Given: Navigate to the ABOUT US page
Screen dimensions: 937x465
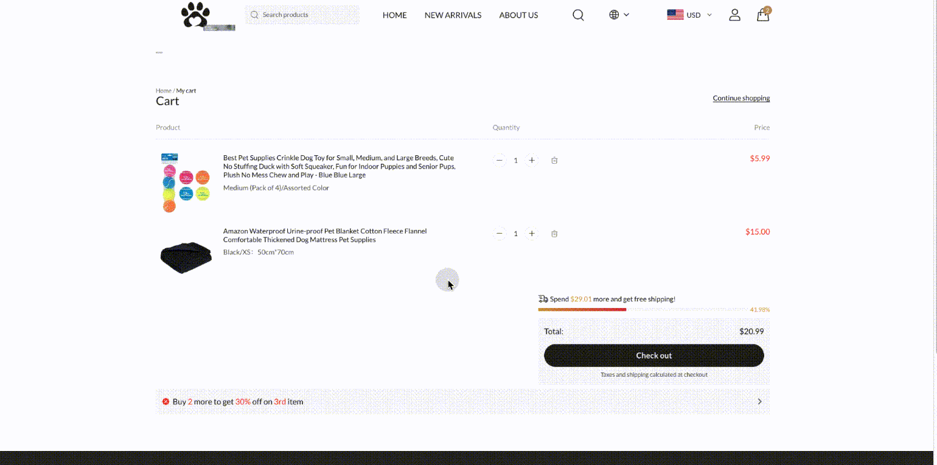Looking at the screenshot, I should [x=518, y=15].
